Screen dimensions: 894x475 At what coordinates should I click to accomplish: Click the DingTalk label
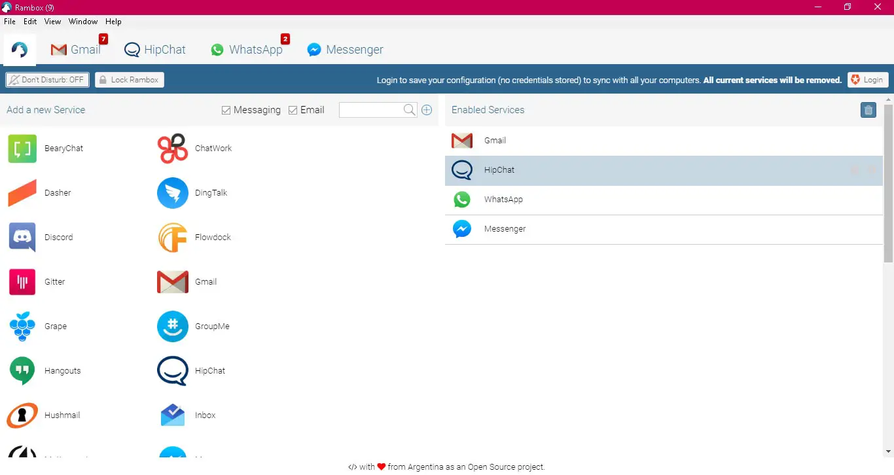pos(211,193)
